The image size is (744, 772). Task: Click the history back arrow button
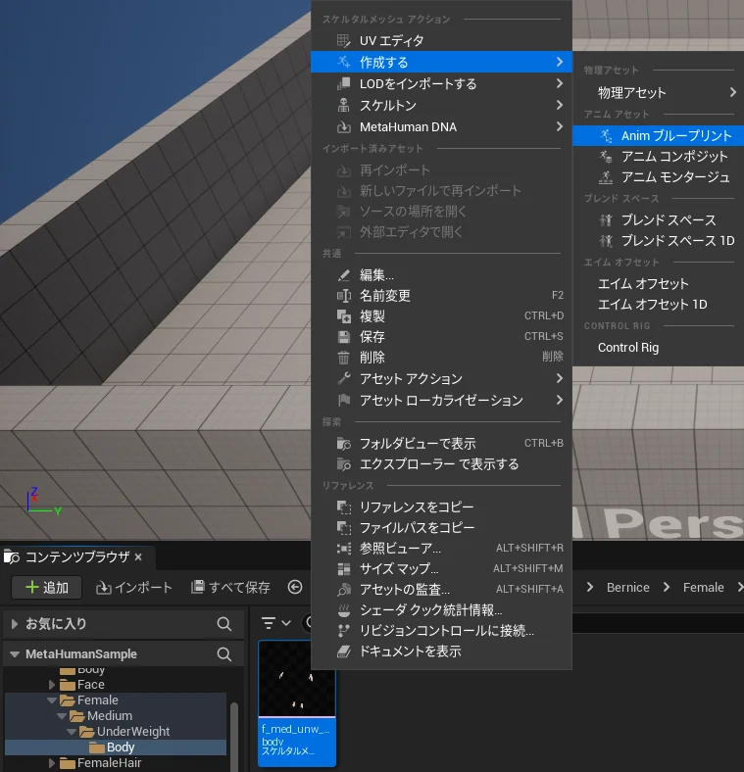tap(295, 587)
